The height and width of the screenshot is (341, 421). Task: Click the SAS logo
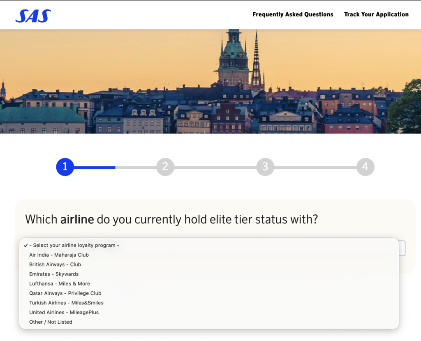pyautogui.click(x=33, y=16)
